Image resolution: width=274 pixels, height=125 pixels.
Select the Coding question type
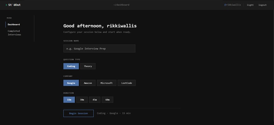71,66
